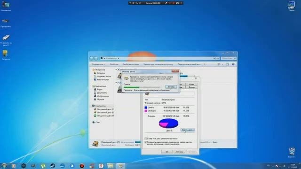Image resolution: width=301 pixels, height=169 pixels.
Task: Check the compress this drive checkbox
Action: click(x=146, y=138)
